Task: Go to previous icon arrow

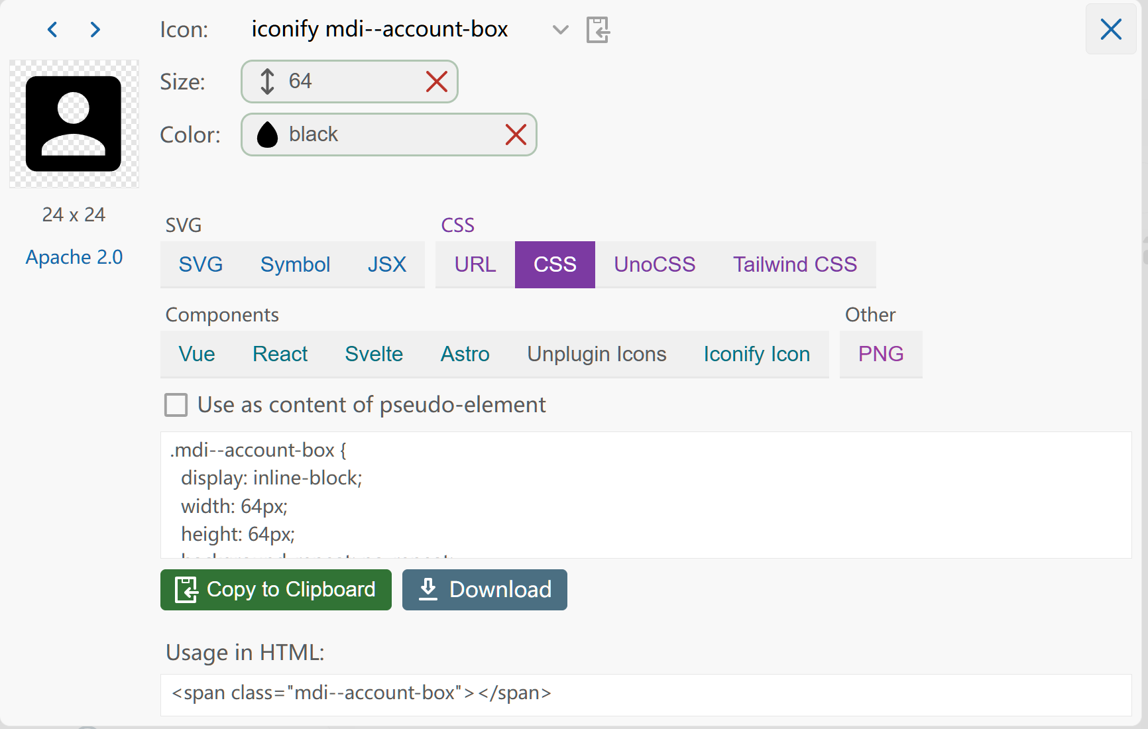Action: (52, 29)
